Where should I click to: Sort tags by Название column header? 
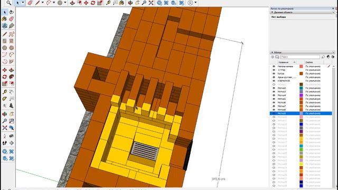[x=284, y=62]
